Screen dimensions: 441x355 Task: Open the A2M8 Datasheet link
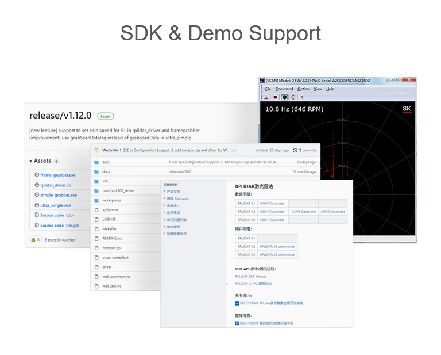[332, 212]
